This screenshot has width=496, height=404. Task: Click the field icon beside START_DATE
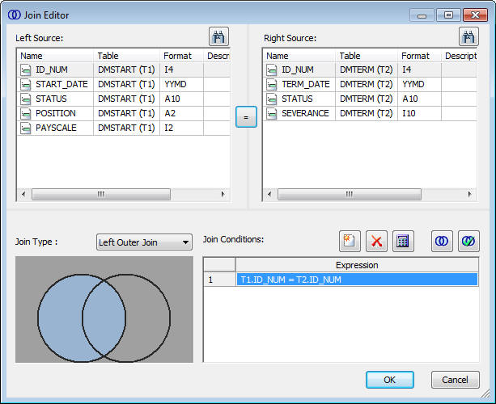click(26, 84)
